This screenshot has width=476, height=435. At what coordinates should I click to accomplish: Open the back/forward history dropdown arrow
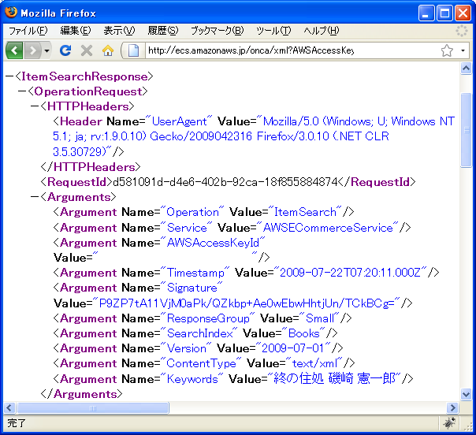(x=46, y=50)
